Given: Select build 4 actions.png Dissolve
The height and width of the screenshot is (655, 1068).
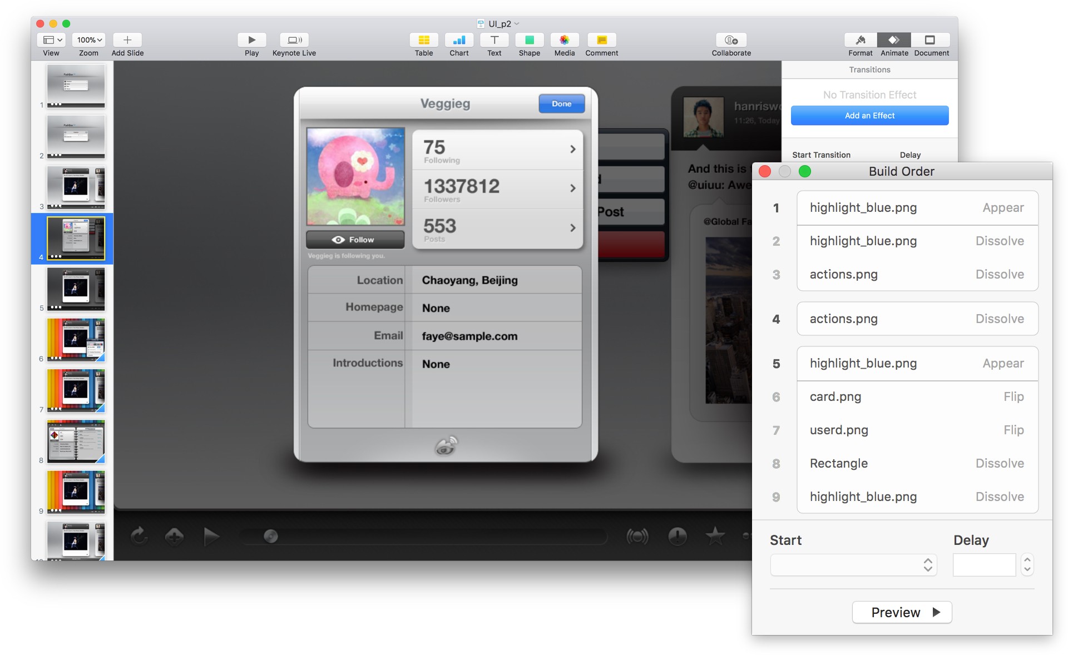Looking at the screenshot, I should coord(917,319).
